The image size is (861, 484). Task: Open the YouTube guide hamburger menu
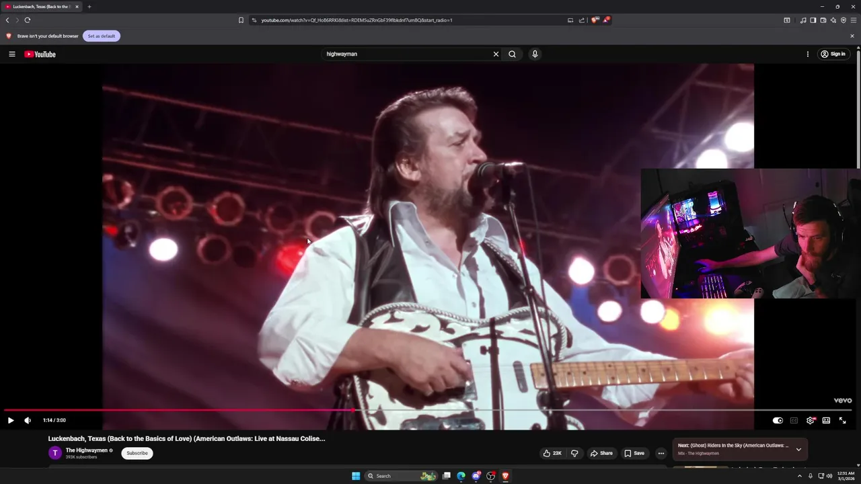pyautogui.click(x=11, y=54)
